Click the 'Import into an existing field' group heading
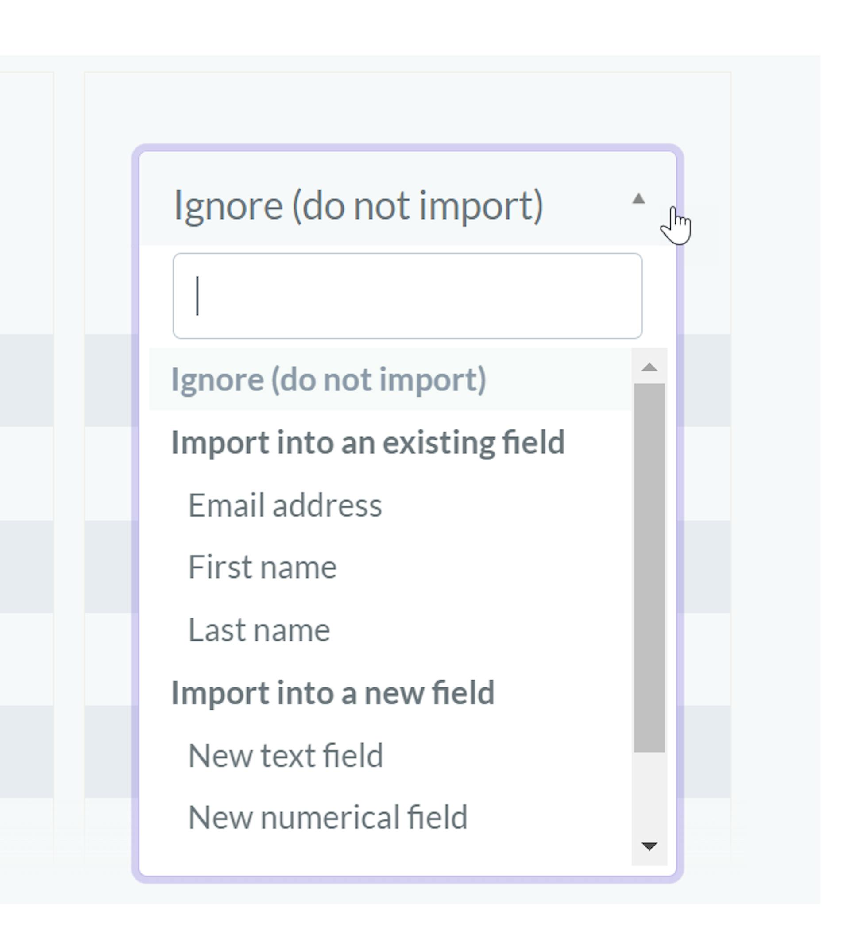Image resolution: width=850 pixels, height=946 pixels. 368,442
